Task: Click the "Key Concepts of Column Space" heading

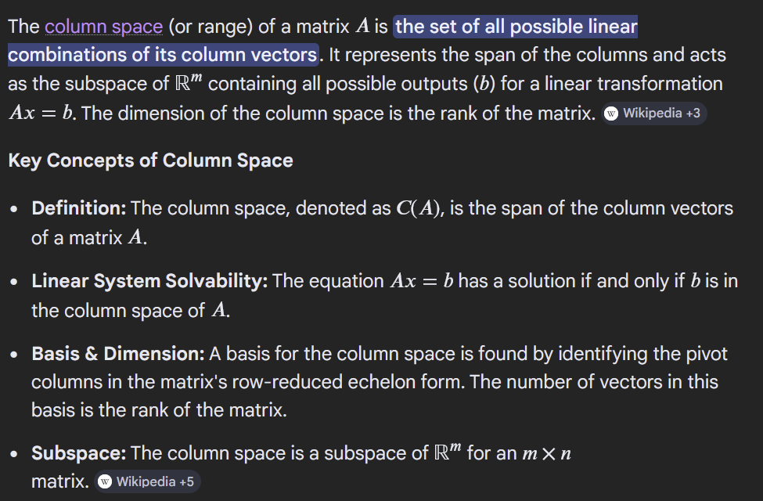Action: pyautogui.click(x=150, y=160)
